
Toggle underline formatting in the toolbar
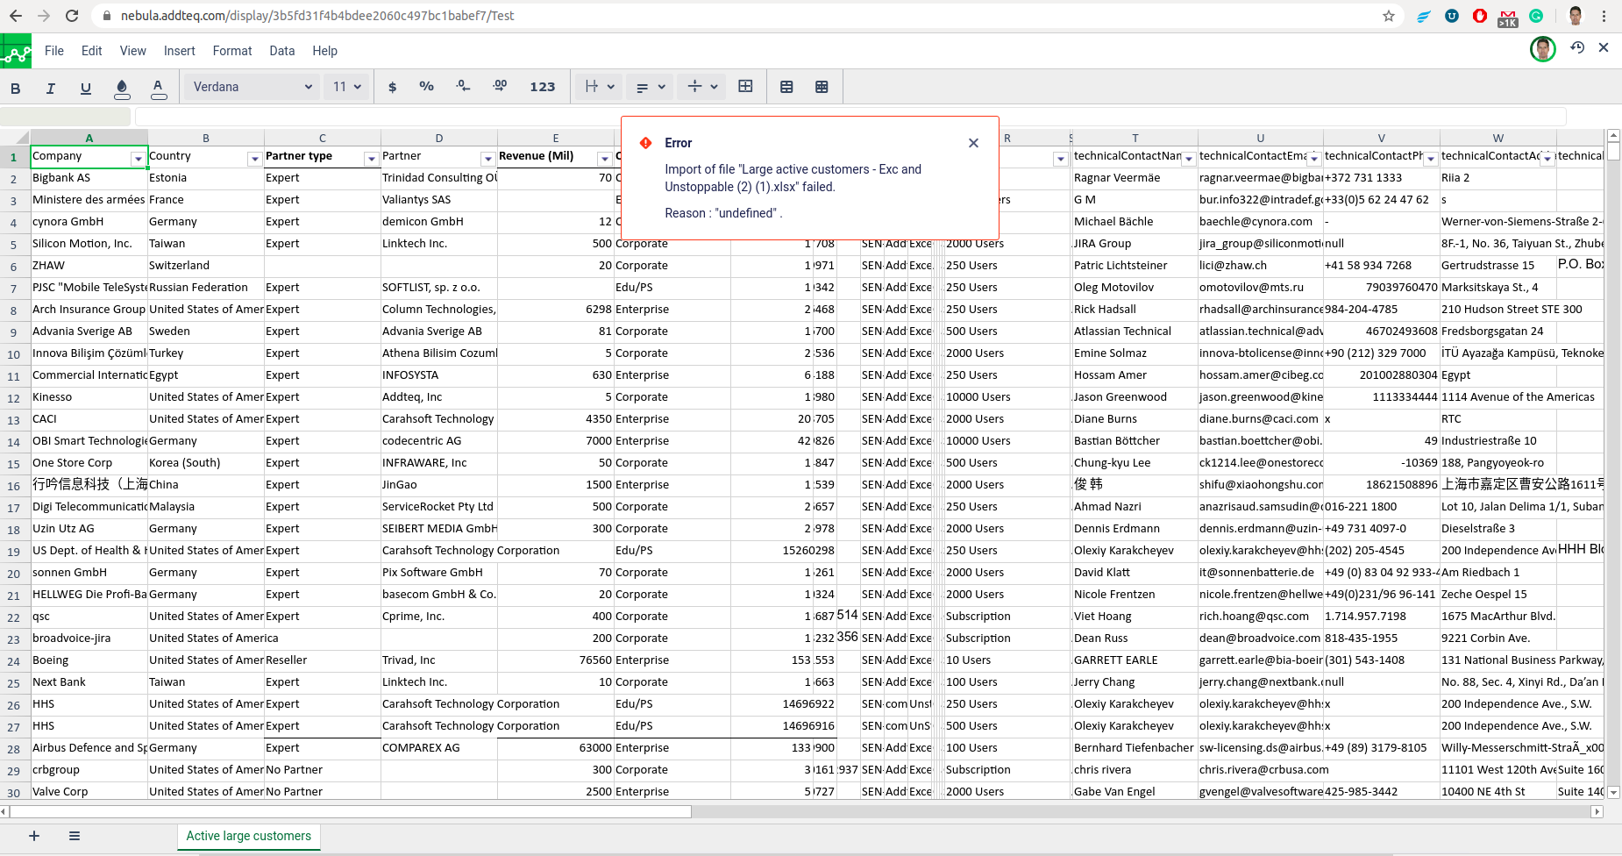pyautogui.click(x=85, y=88)
